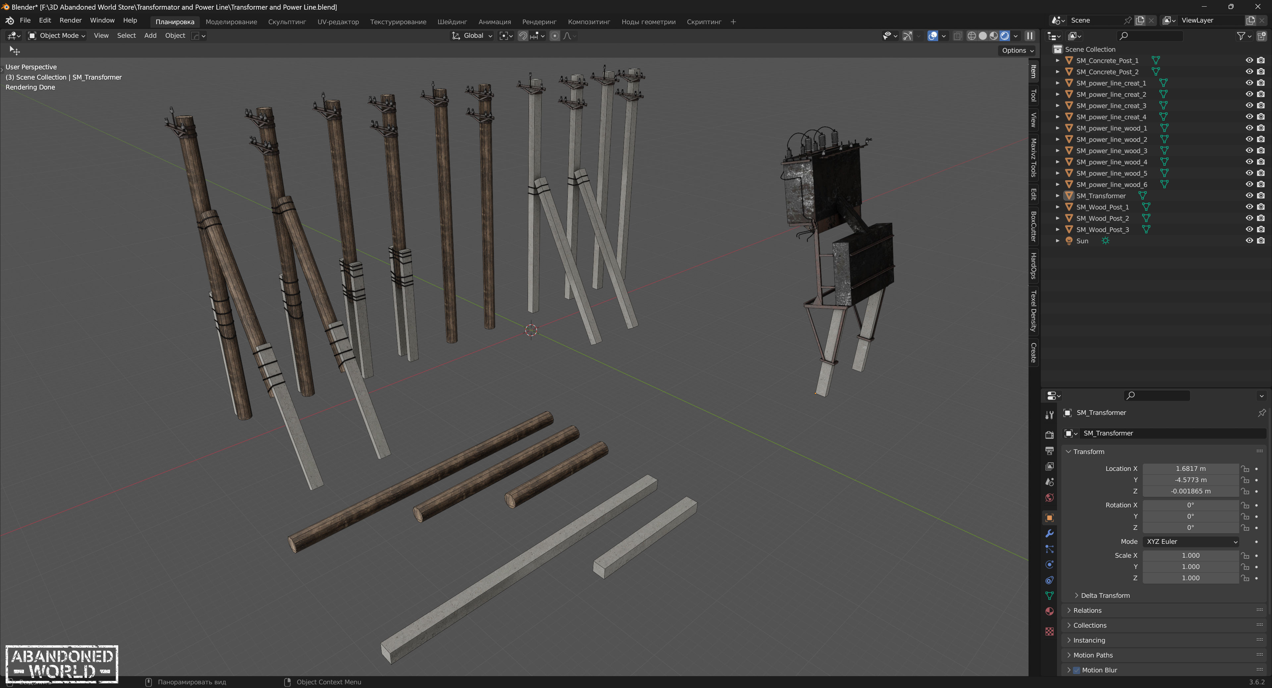The width and height of the screenshot is (1272, 688).
Task: Disable Sun in renders camera icon
Action: (1261, 241)
